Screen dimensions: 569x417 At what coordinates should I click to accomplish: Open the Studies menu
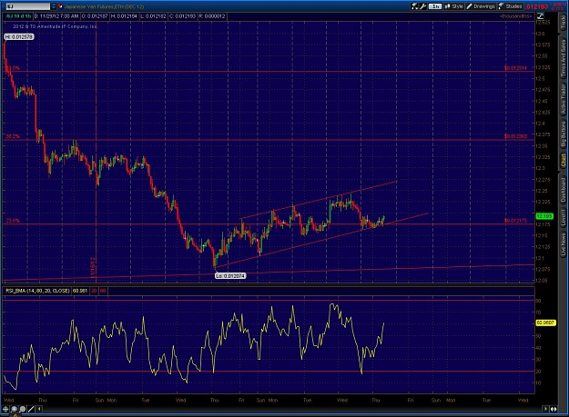pyautogui.click(x=510, y=6)
